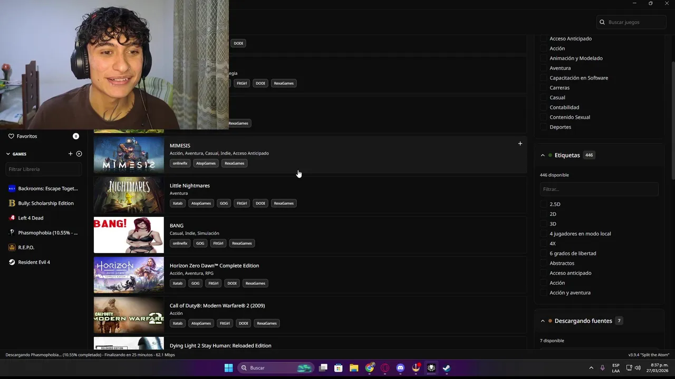Check the 2.5D tag filter
This screenshot has width=675, height=379.
[543, 204]
